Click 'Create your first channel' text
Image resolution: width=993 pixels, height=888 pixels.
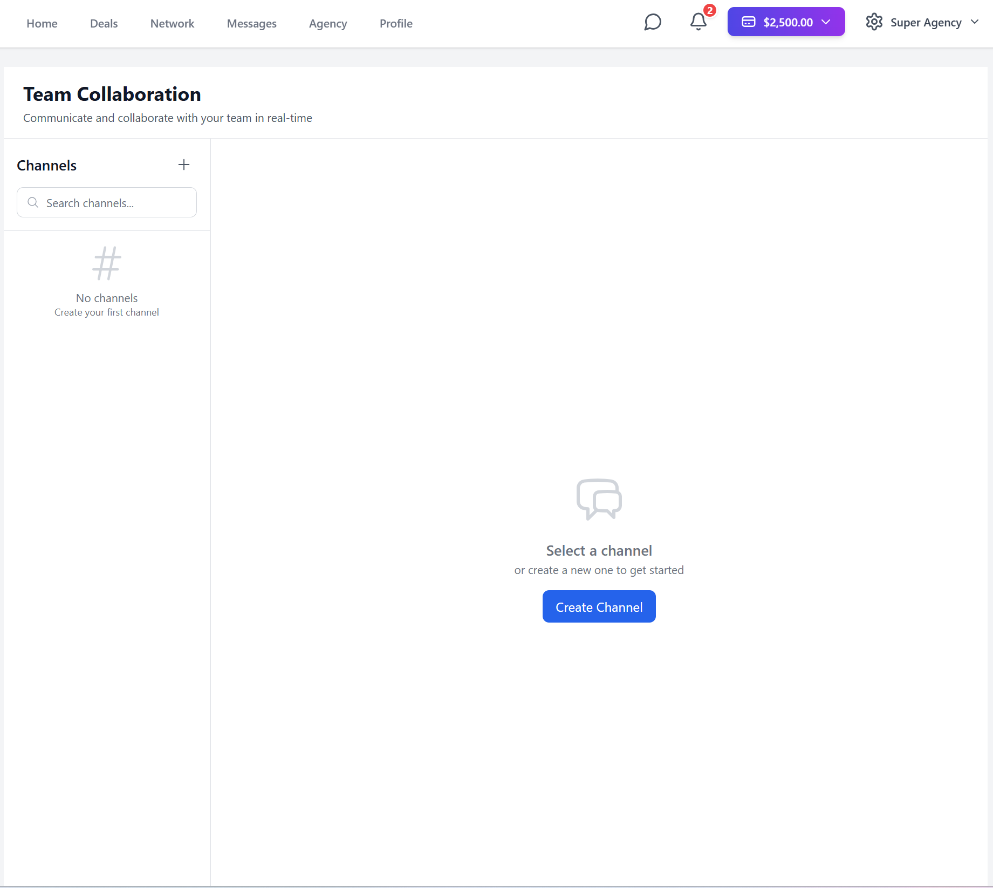click(107, 312)
